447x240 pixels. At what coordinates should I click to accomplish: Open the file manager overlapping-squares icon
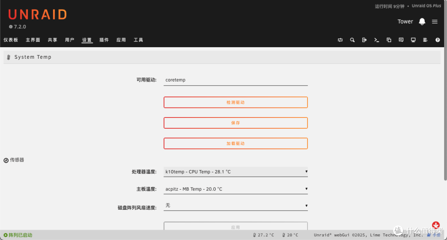[389, 40]
